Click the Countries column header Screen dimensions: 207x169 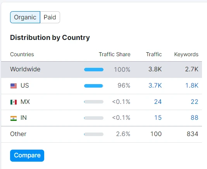click(22, 54)
